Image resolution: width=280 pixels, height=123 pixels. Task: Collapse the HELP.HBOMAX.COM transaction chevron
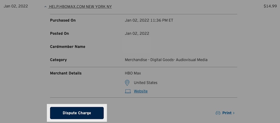pyautogui.click(x=45, y=7)
